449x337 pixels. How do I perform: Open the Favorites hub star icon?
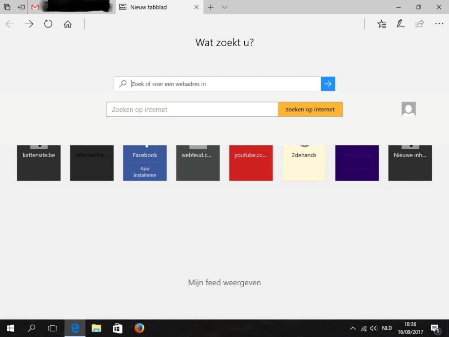point(381,24)
